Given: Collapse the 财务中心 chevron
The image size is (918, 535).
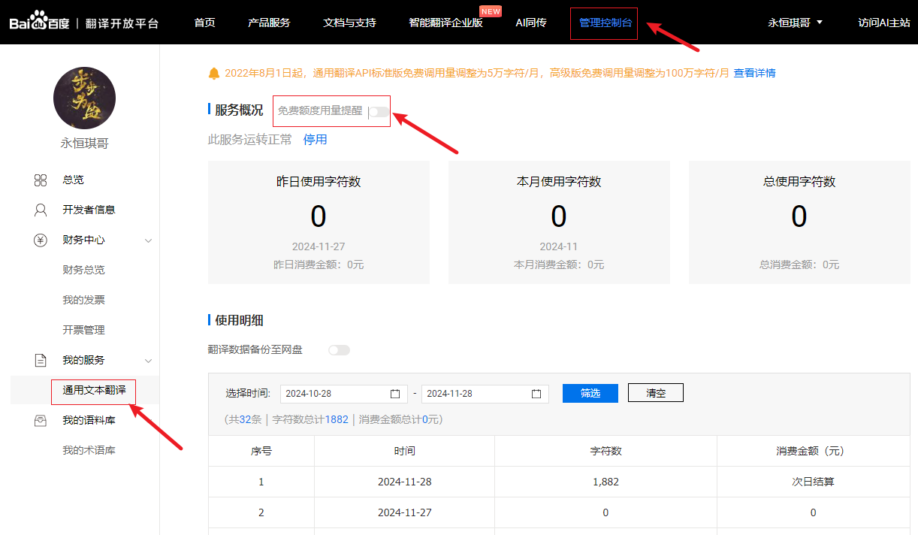Looking at the screenshot, I should 148,240.
